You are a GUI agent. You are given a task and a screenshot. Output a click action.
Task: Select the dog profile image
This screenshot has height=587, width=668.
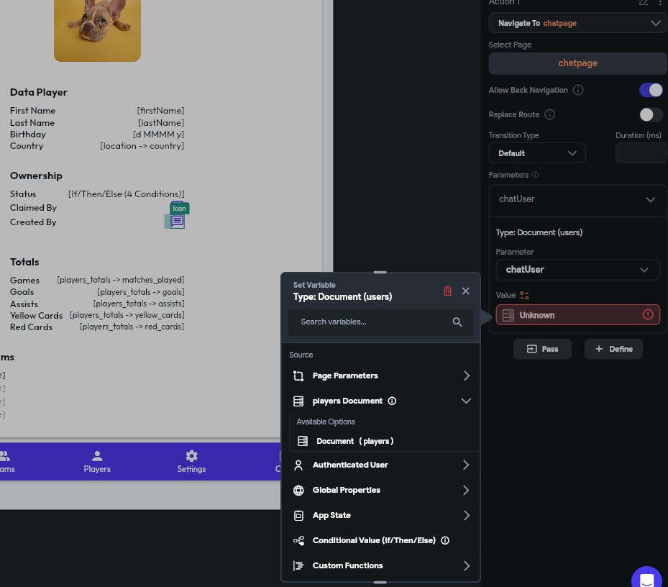[97, 30]
